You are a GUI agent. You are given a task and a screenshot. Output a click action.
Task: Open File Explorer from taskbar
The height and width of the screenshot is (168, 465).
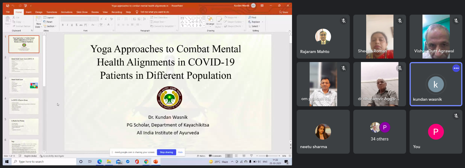point(109,162)
